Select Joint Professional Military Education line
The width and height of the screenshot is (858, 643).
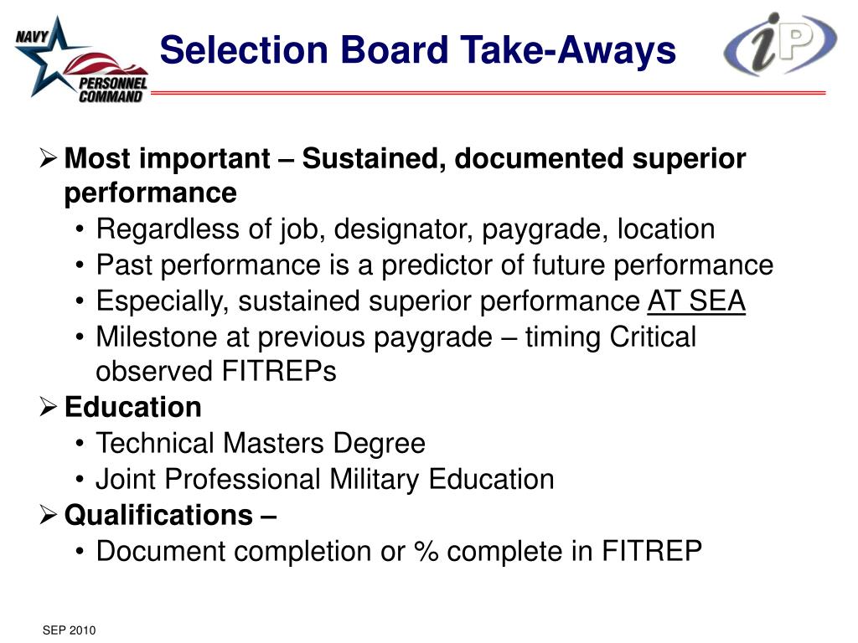[x=325, y=479]
